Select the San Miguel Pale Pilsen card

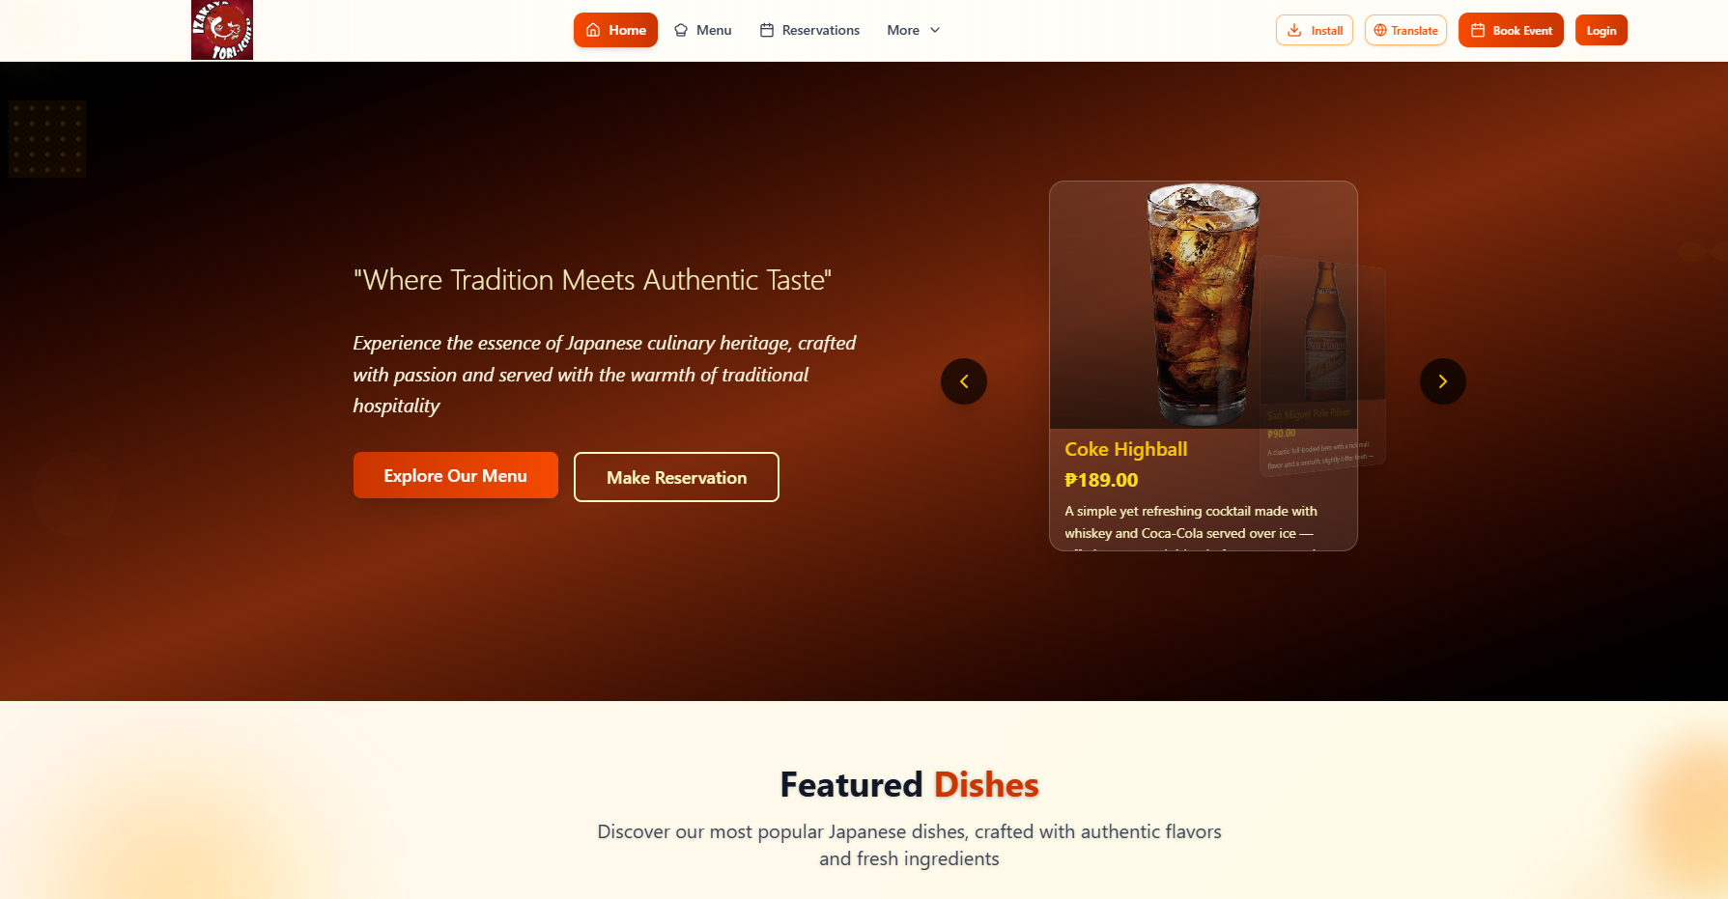coord(1323,367)
